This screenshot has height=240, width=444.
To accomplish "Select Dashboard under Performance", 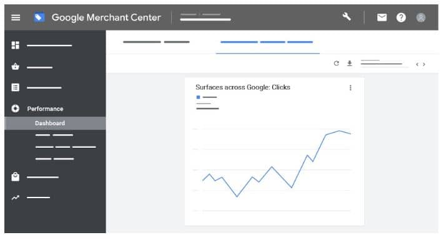I will pos(50,123).
